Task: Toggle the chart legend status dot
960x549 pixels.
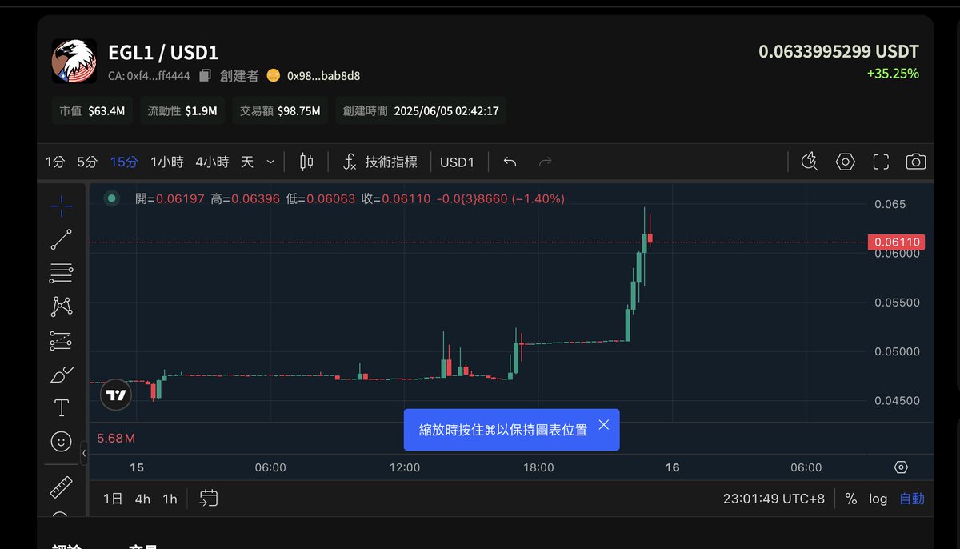Action: click(x=111, y=198)
